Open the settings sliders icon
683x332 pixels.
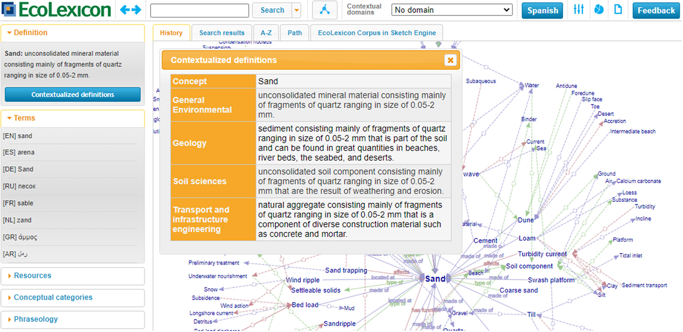578,10
